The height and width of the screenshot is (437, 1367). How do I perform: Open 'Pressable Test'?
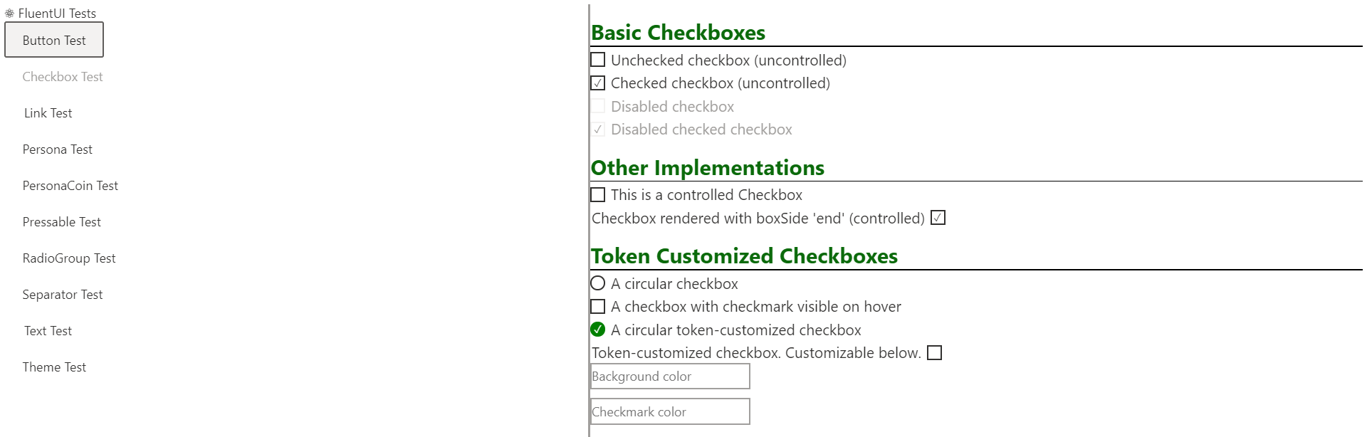click(61, 221)
